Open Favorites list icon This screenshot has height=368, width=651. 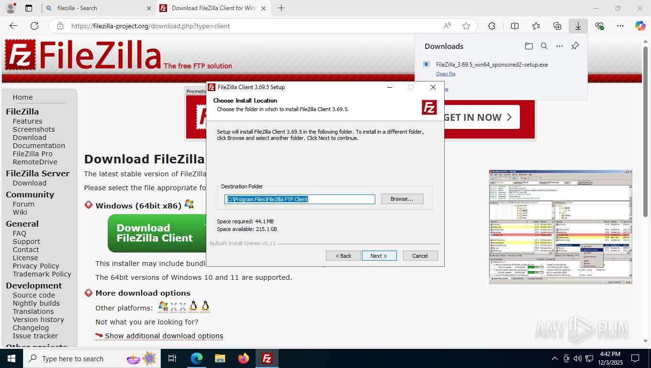[x=536, y=26]
